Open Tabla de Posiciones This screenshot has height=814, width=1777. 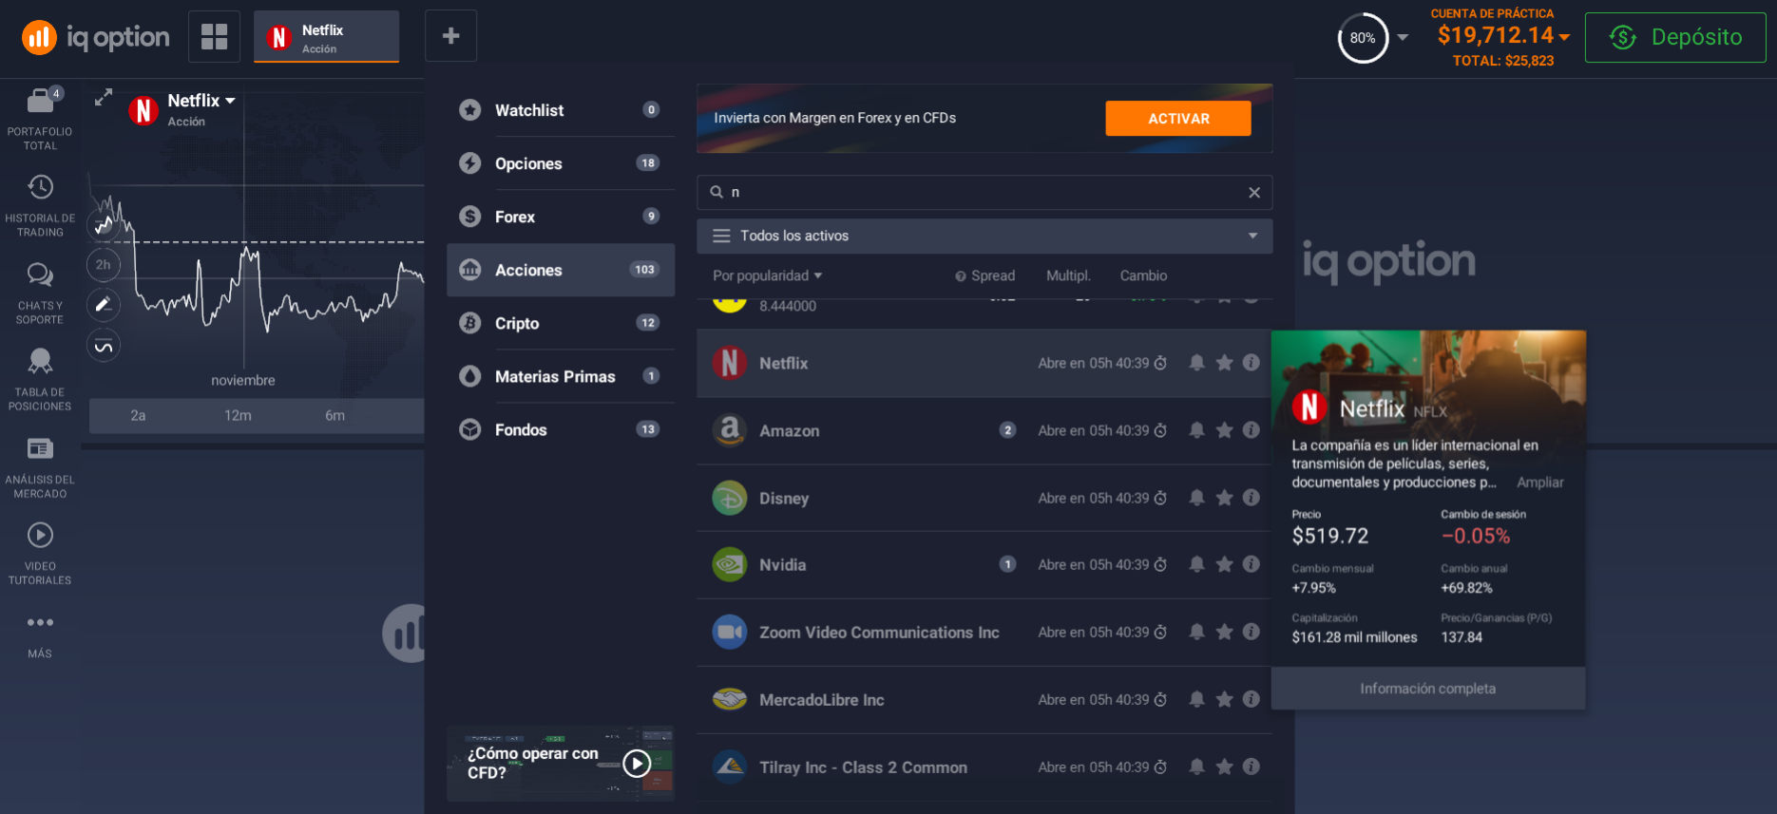tap(40, 379)
